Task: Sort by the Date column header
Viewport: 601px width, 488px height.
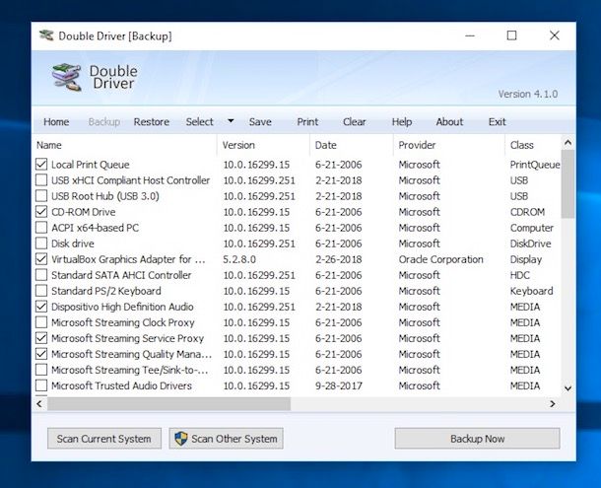Action: click(x=352, y=145)
